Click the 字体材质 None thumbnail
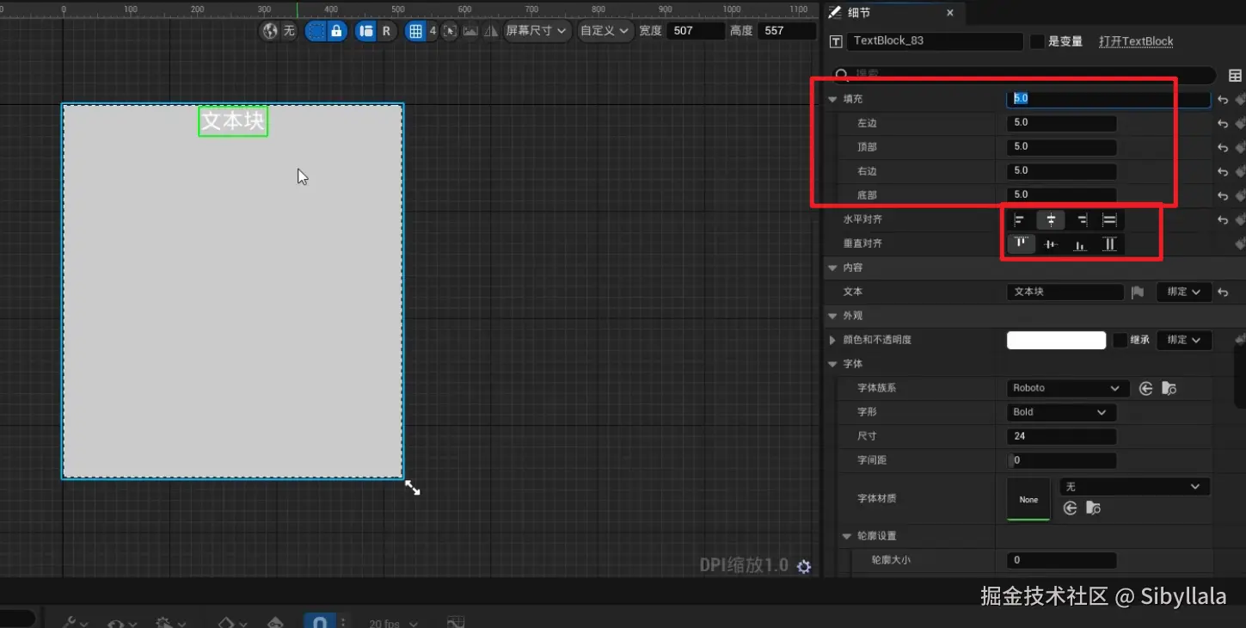The width and height of the screenshot is (1246, 628). point(1028,499)
